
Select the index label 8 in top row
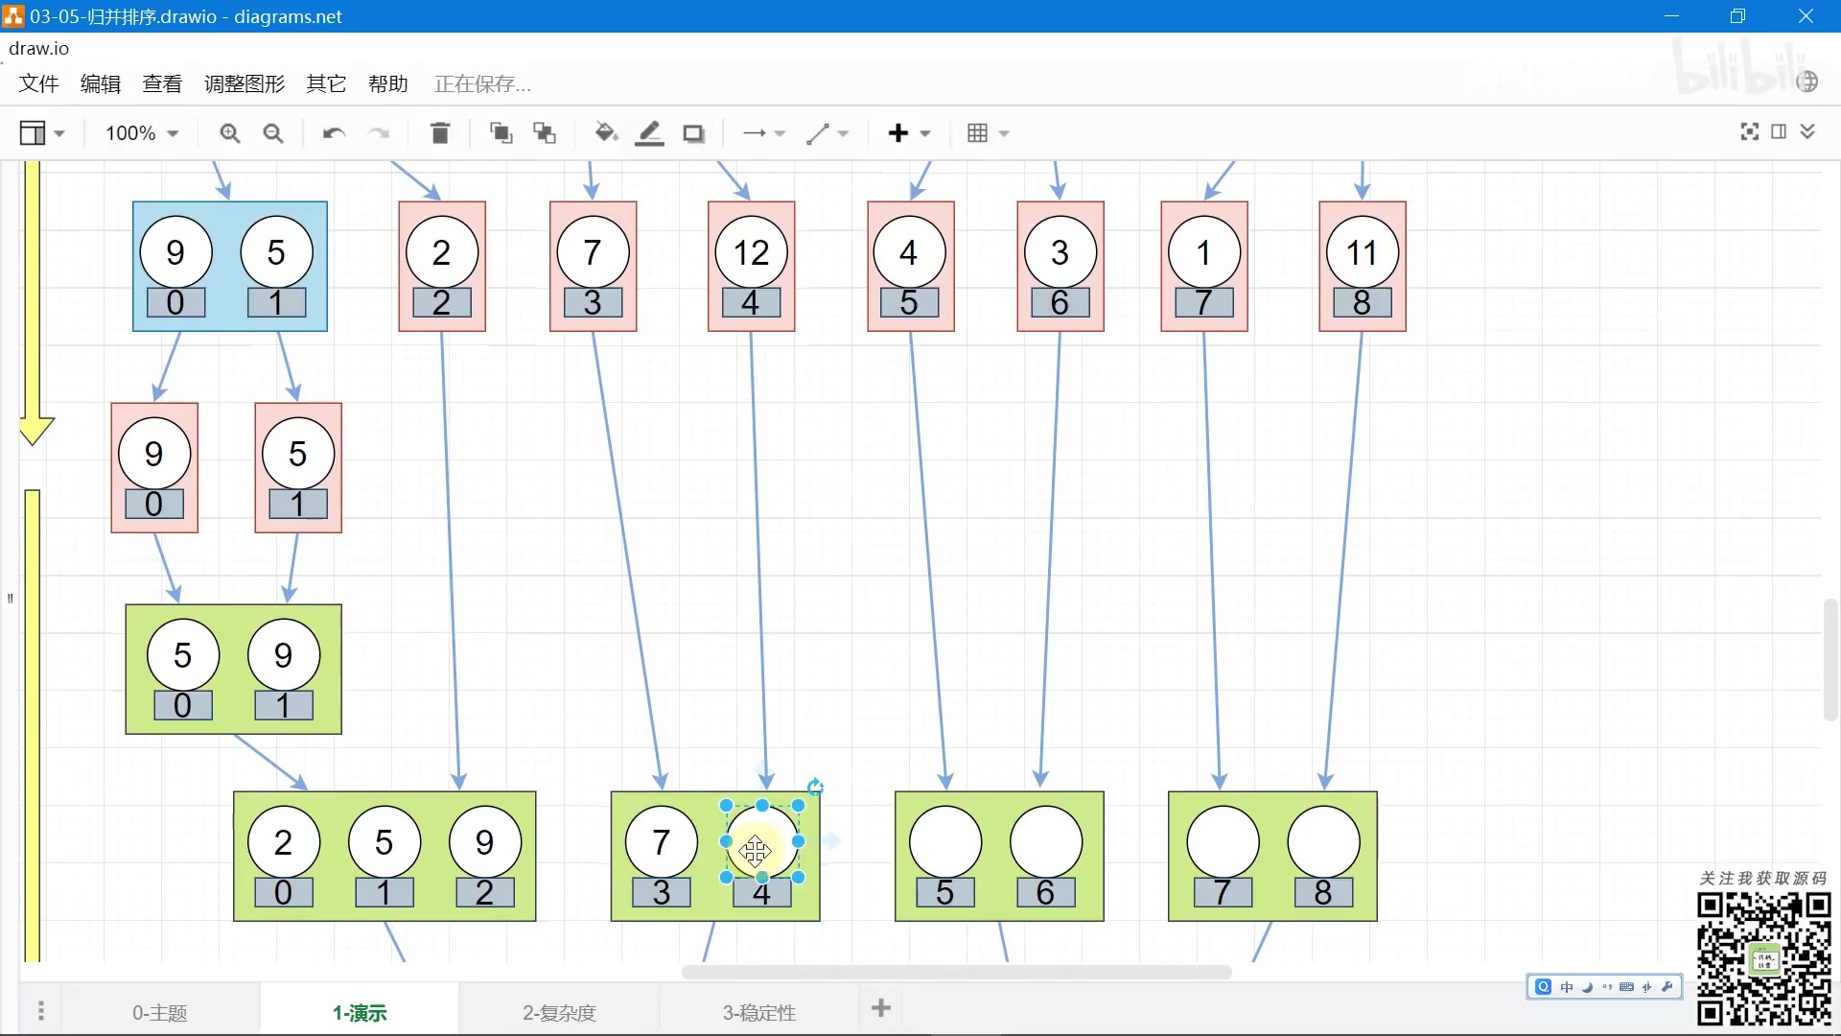click(x=1362, y=303)
